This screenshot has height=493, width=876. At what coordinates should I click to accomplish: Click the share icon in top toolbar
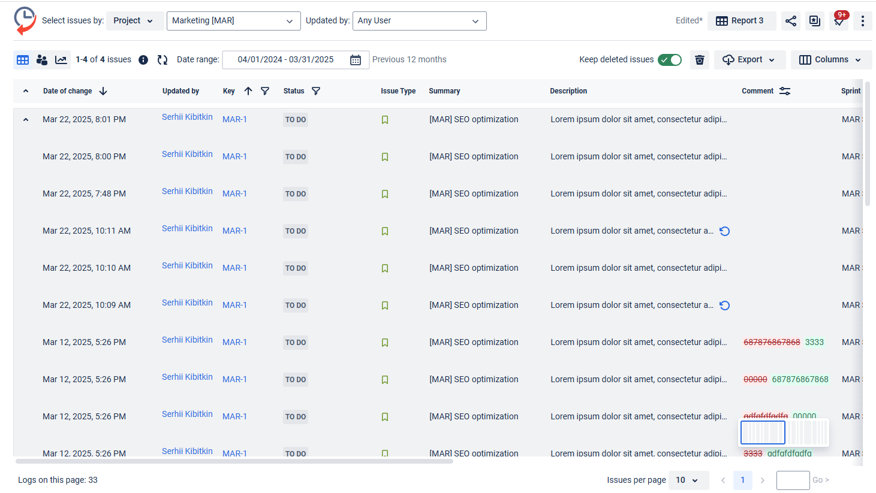[x=791, y=21]
